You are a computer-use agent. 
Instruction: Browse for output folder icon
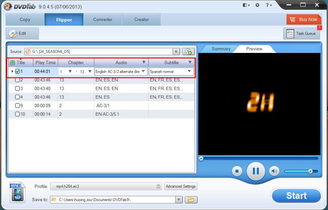point(191,200)
